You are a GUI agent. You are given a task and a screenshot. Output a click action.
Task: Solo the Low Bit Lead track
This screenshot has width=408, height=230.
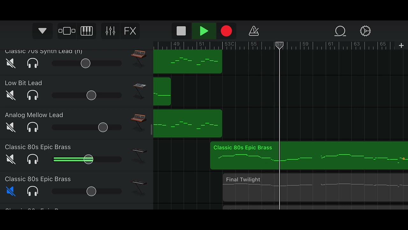tap(33, 95)
